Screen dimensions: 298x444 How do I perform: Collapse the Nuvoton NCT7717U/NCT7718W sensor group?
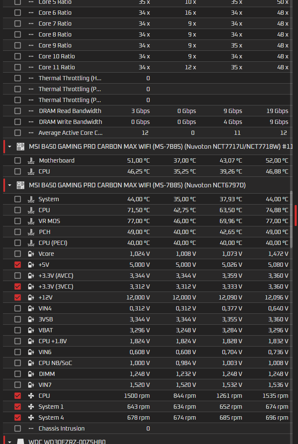tap(10, 147)
